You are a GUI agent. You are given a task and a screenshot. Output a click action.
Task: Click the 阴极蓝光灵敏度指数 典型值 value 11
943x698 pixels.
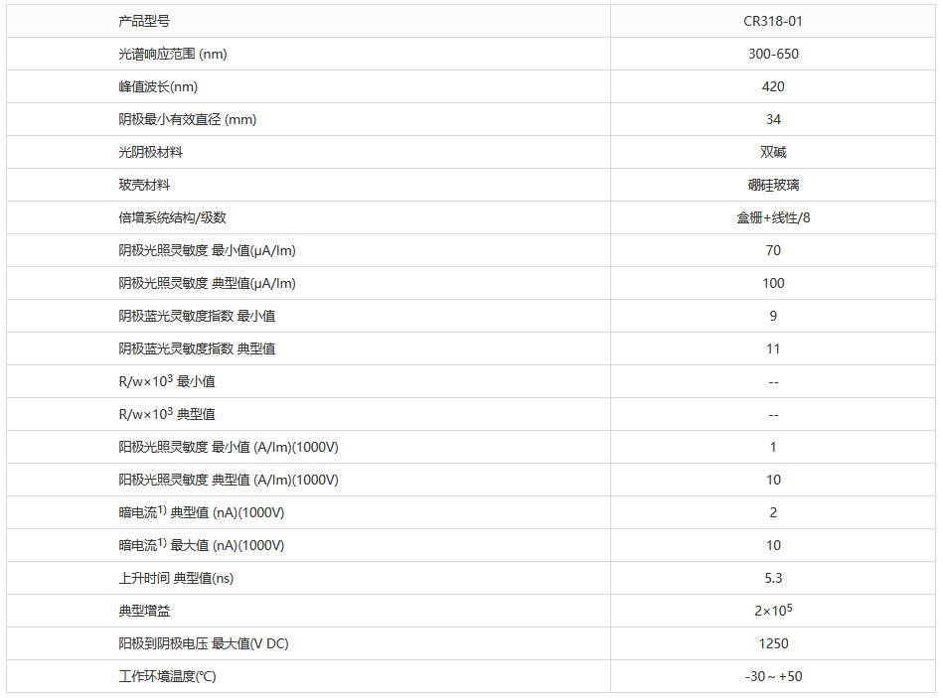pyautogui.click(x=773, y=349)
